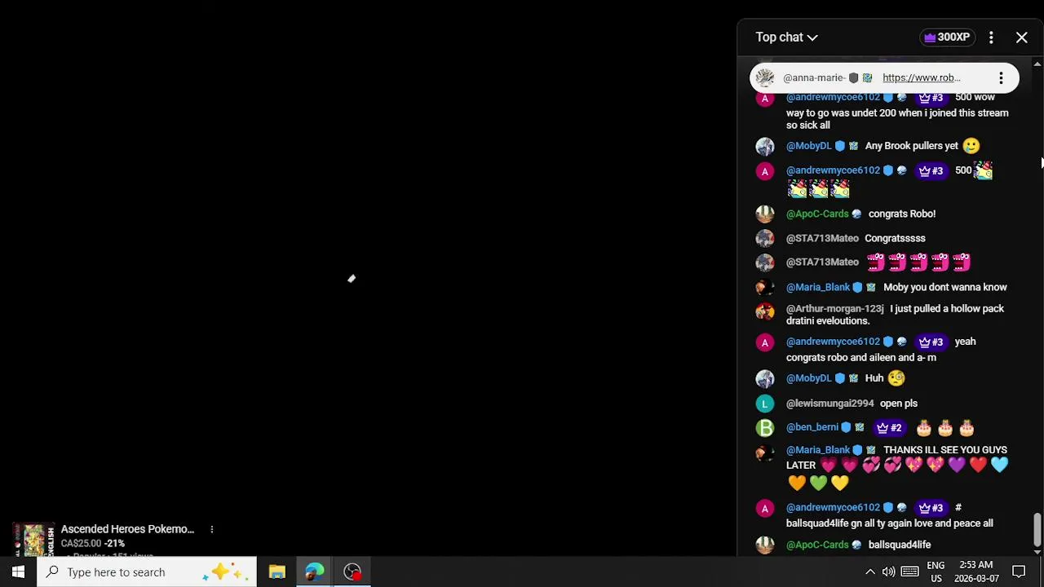Image resolution: width=1044 pixels, height=587 pixels.
Task: Switch to Microsoft Edge in taskbar
Action: (x=314, y=572)
